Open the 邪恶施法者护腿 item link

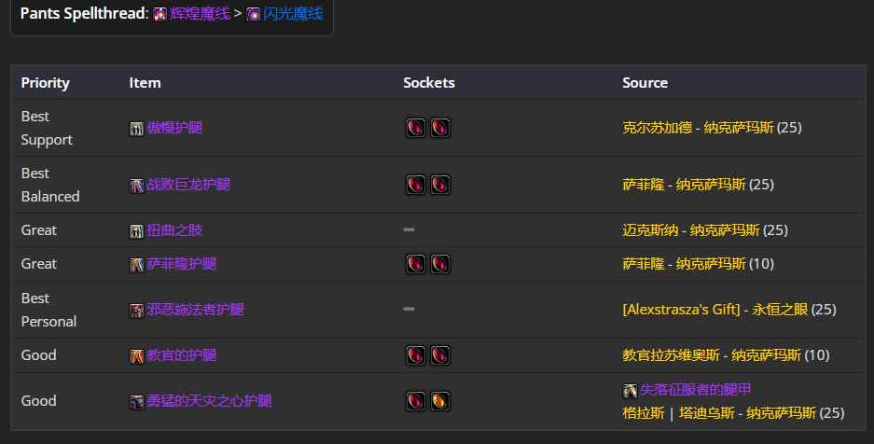coord(196,310)
